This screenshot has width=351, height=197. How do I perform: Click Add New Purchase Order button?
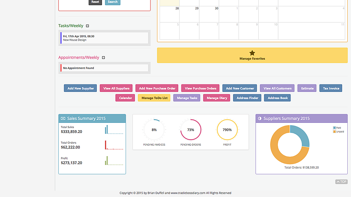157,88
